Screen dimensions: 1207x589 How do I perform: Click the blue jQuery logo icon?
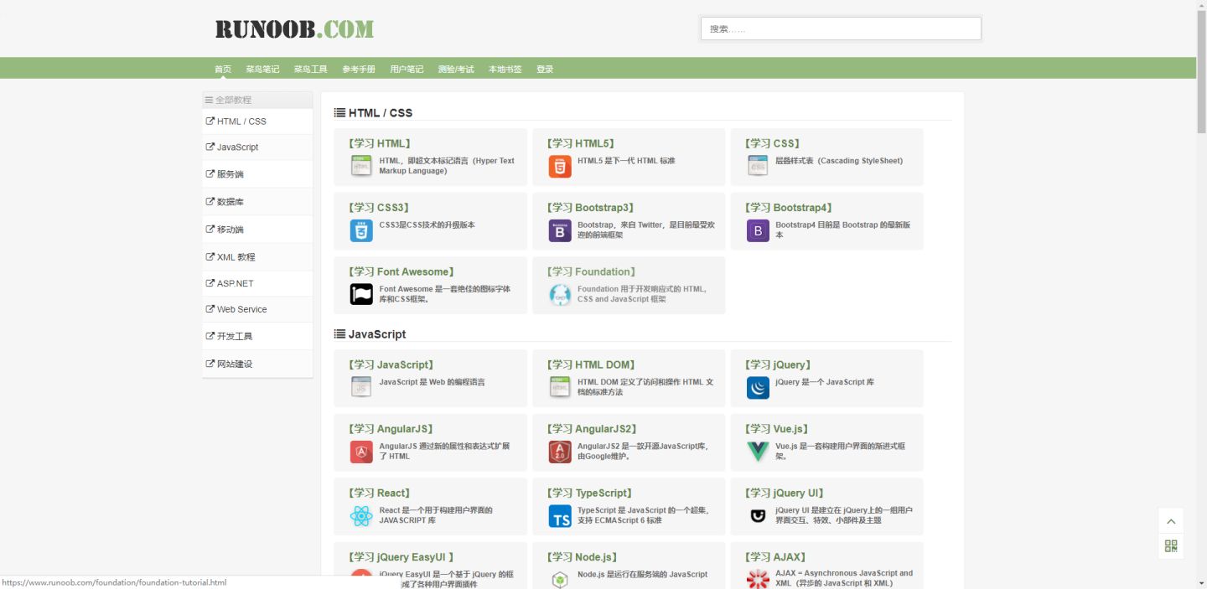coord(758,387)
